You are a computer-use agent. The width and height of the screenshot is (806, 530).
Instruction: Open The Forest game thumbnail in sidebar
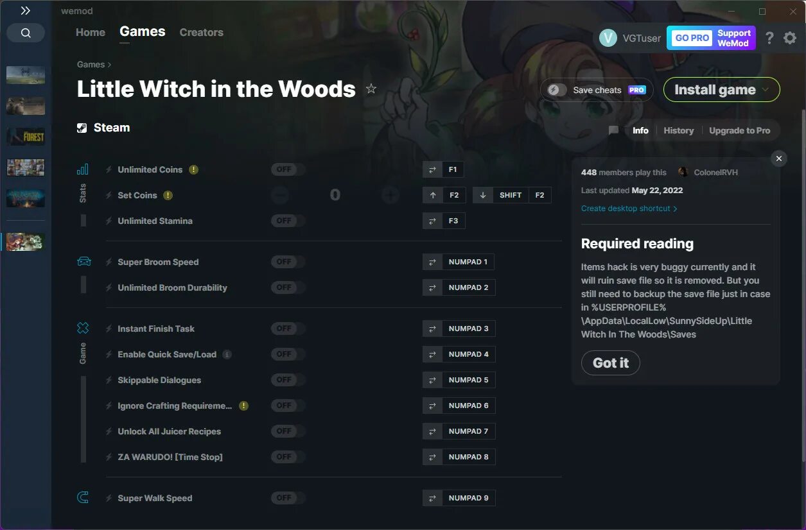(x=26, y=137)
